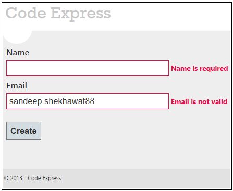Click the Code Express header title
233x191 pixels.
pos(58,14)
